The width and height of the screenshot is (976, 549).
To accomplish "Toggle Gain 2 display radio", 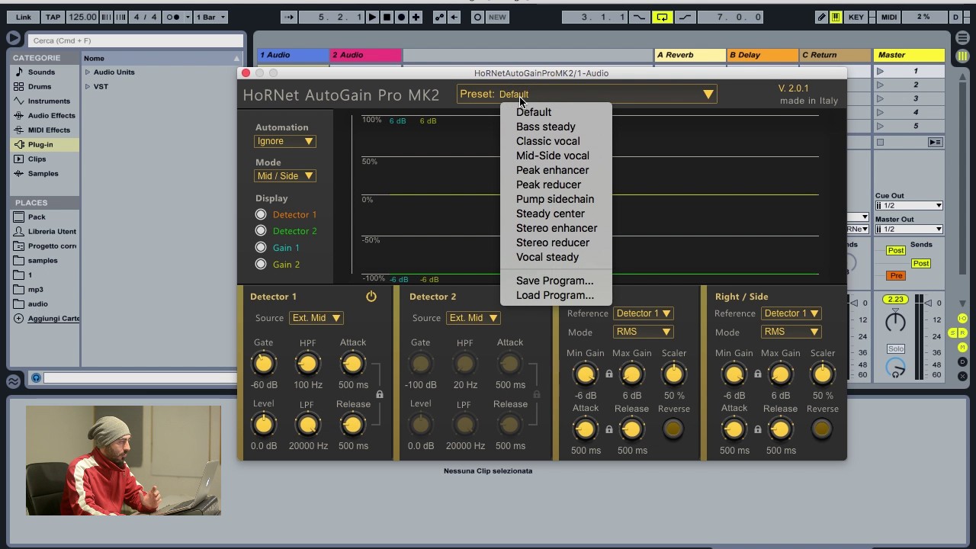I will click(261, 264).
